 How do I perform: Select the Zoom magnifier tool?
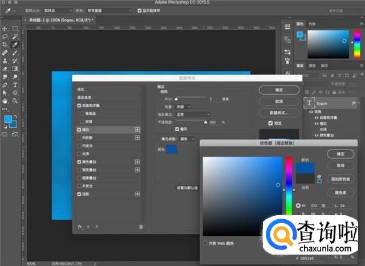(15, 101)
